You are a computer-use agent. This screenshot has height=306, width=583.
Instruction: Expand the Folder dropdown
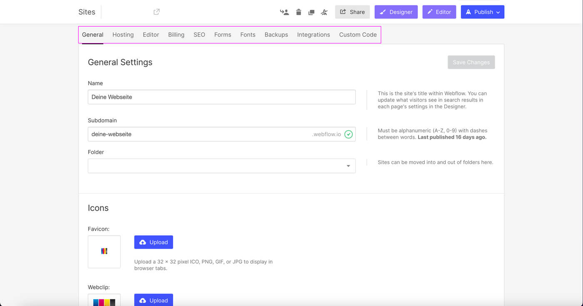click(x=222, y=166)
